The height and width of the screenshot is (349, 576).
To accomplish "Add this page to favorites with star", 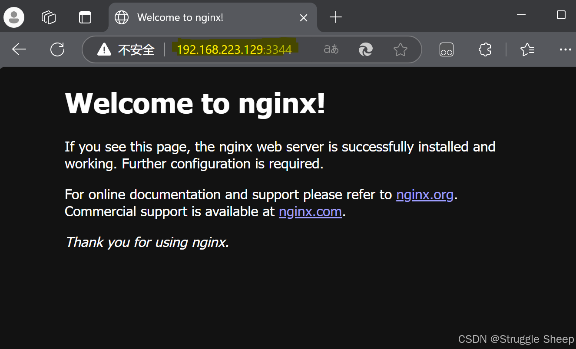I will (400, 49).
